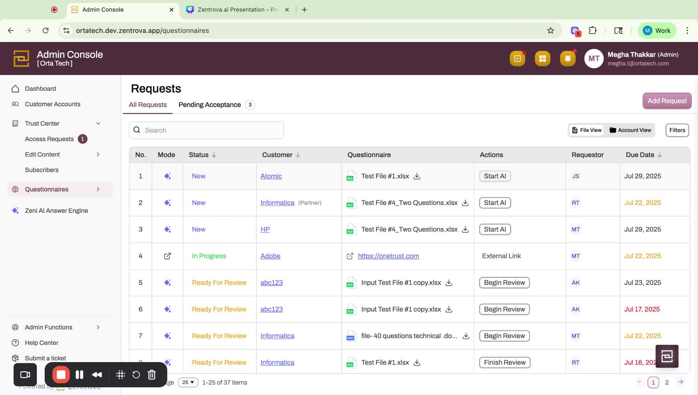
Task: Open the Adobe customer link
Action: point(270,256)
